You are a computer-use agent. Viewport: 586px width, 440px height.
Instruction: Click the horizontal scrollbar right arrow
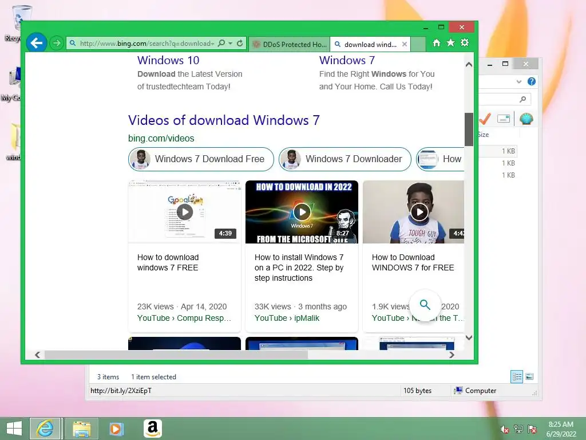[452, 355]
